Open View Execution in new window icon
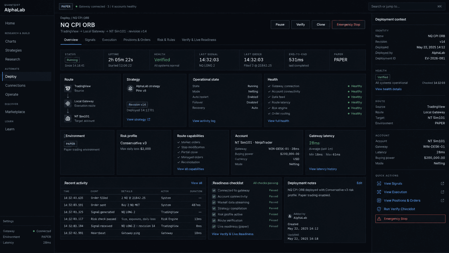The width and height of the screenshot is (449, 253). pos(442,192)
